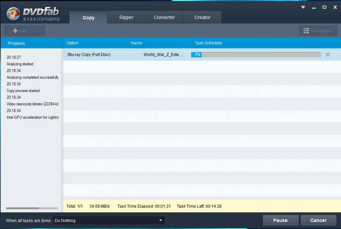Select the Blu-ray Copy (Full Disc) entry
This screenshot has height=229, width=341.
tap(89, 55)
